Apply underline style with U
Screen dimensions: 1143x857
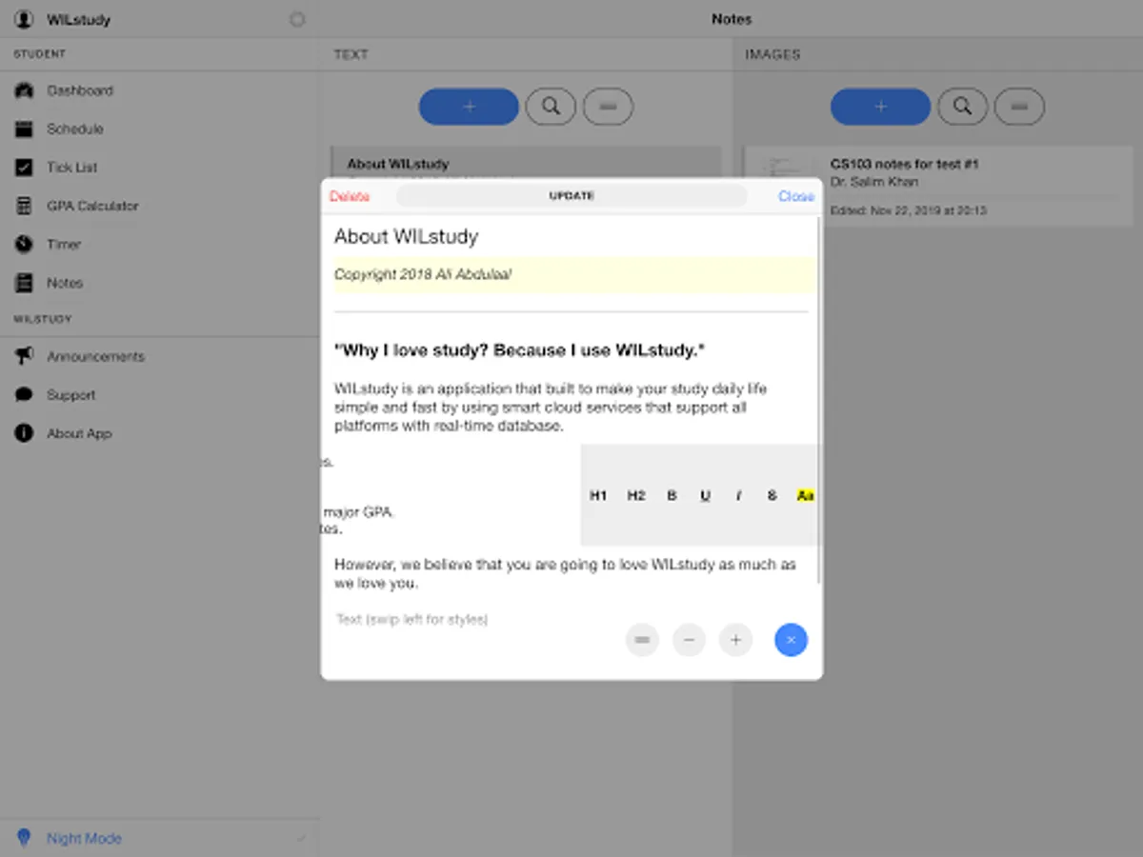[x=705, y=496]
